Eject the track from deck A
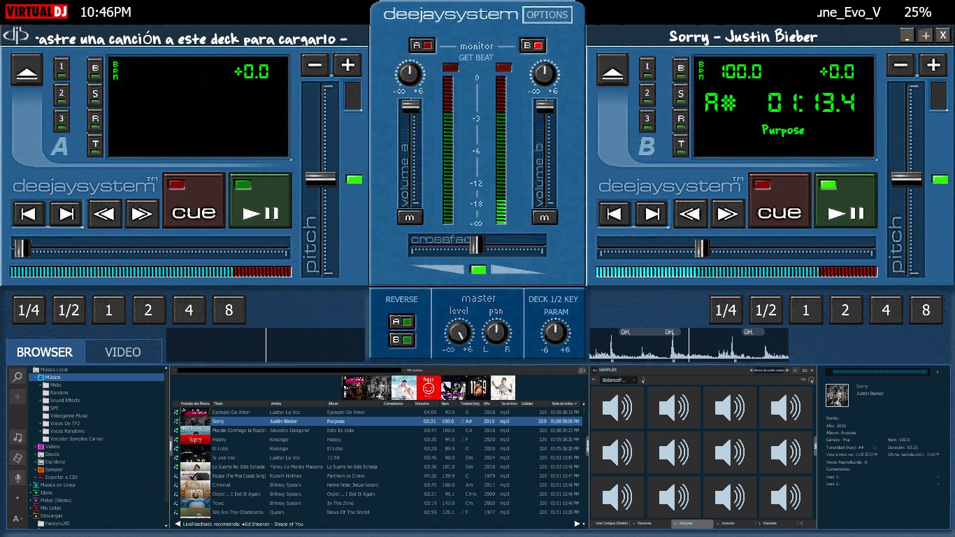 (27, 70)
